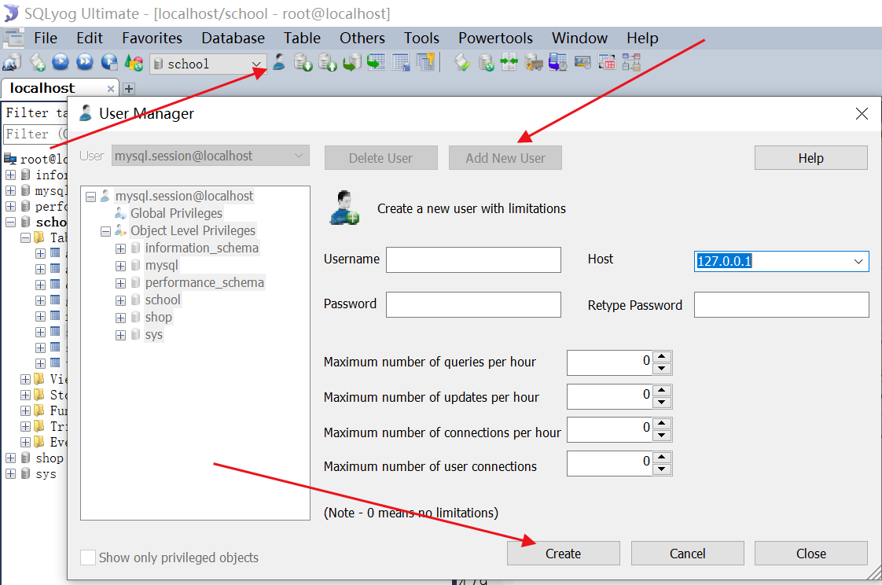Add a new connection tab with plus
882x585 pixels.
pyautogui.click(x=129, y=89)
